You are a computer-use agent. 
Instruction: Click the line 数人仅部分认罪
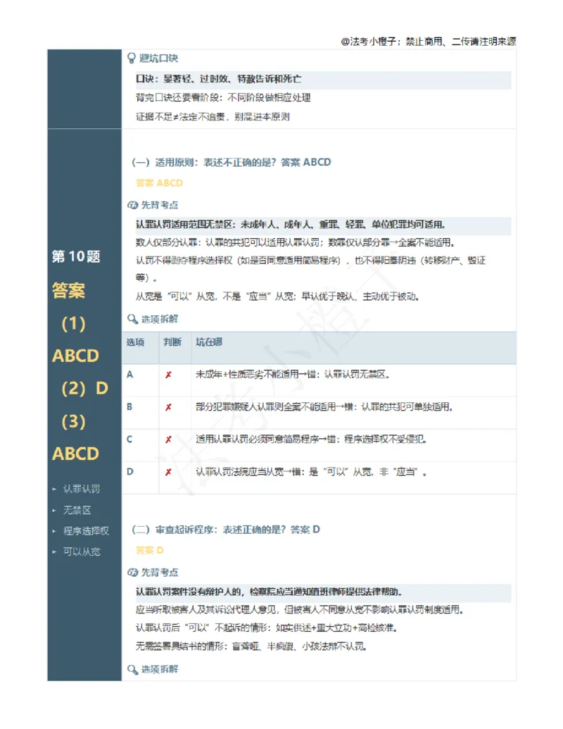point(295,243)
